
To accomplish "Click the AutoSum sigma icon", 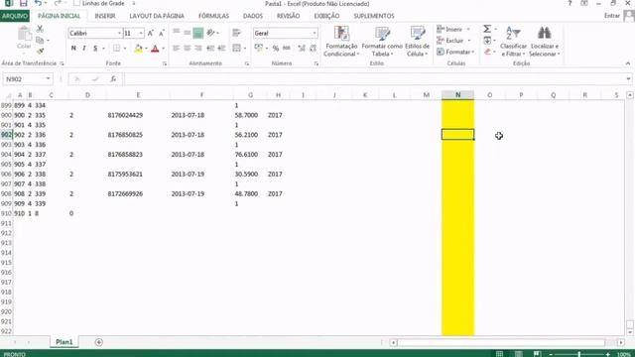I will (487, 29).
